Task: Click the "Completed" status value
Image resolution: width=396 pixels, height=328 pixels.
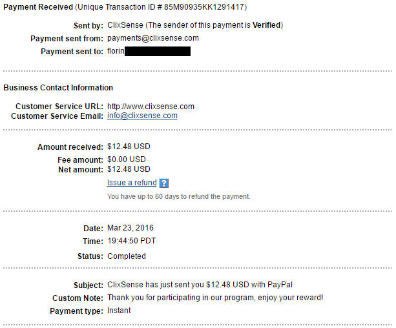Action: click(x=127, y=256)
